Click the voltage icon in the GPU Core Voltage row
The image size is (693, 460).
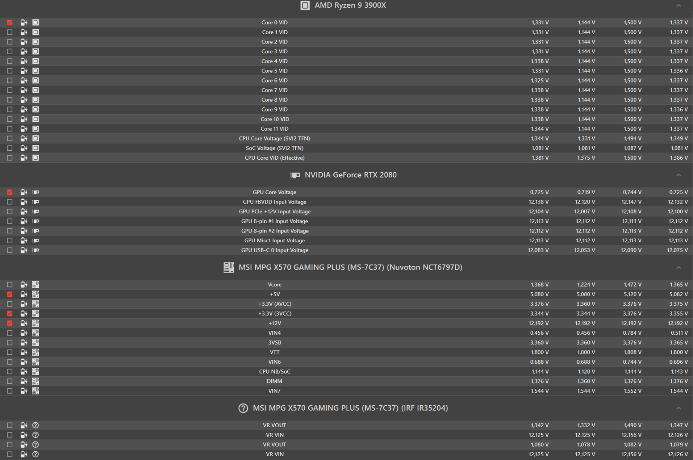pos(24,193)
